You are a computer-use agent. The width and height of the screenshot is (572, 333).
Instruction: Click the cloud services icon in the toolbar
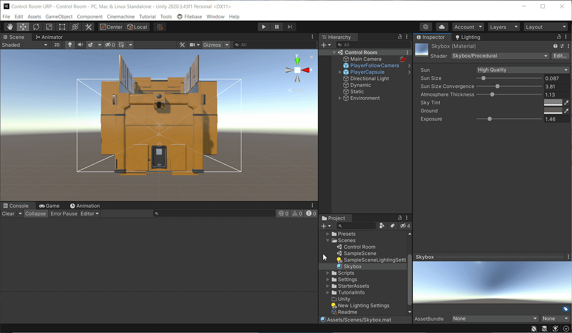pyautogui.click(x=441, y=27)
